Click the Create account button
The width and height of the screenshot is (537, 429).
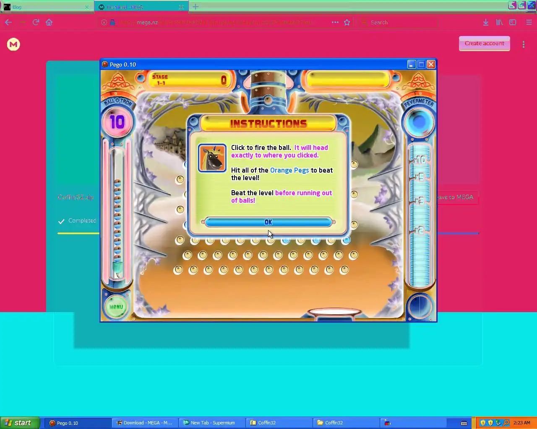(485, 43)
